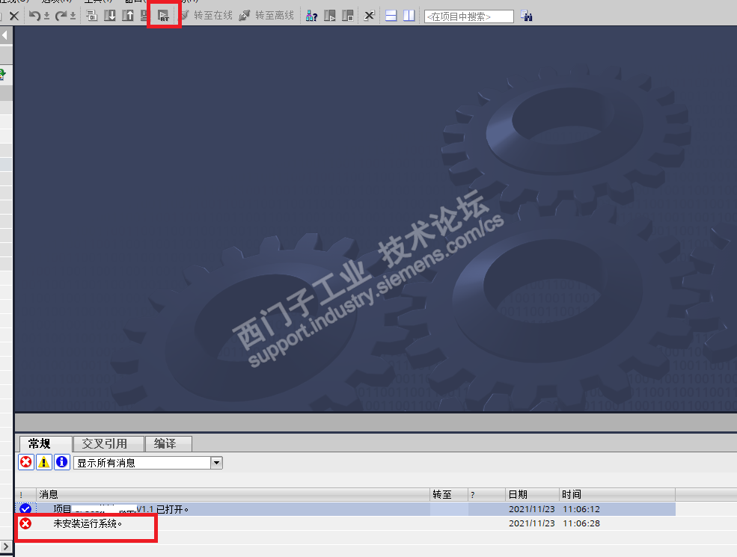Click the Redo arrow icon
This screenshot has height=557, width=737.
pyautogui.click(x=61, y=16)
